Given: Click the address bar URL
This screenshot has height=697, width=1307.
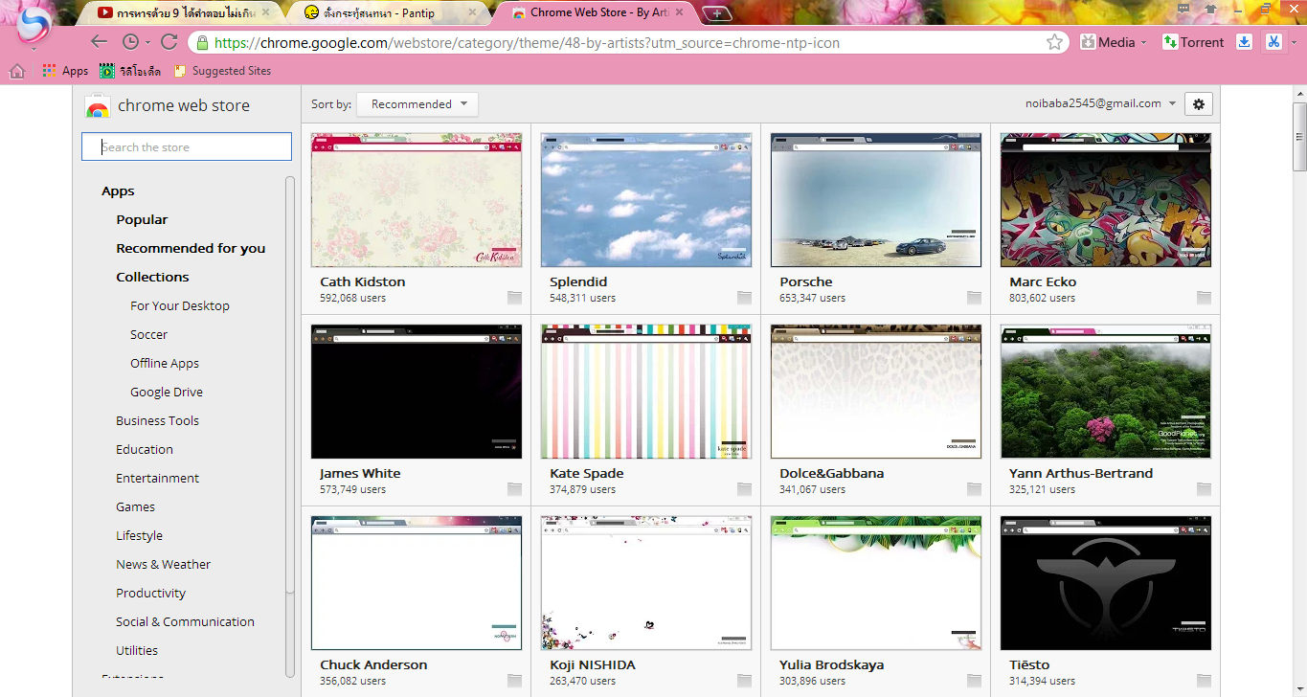Looking at the screenshot, I should click(527, 42).
